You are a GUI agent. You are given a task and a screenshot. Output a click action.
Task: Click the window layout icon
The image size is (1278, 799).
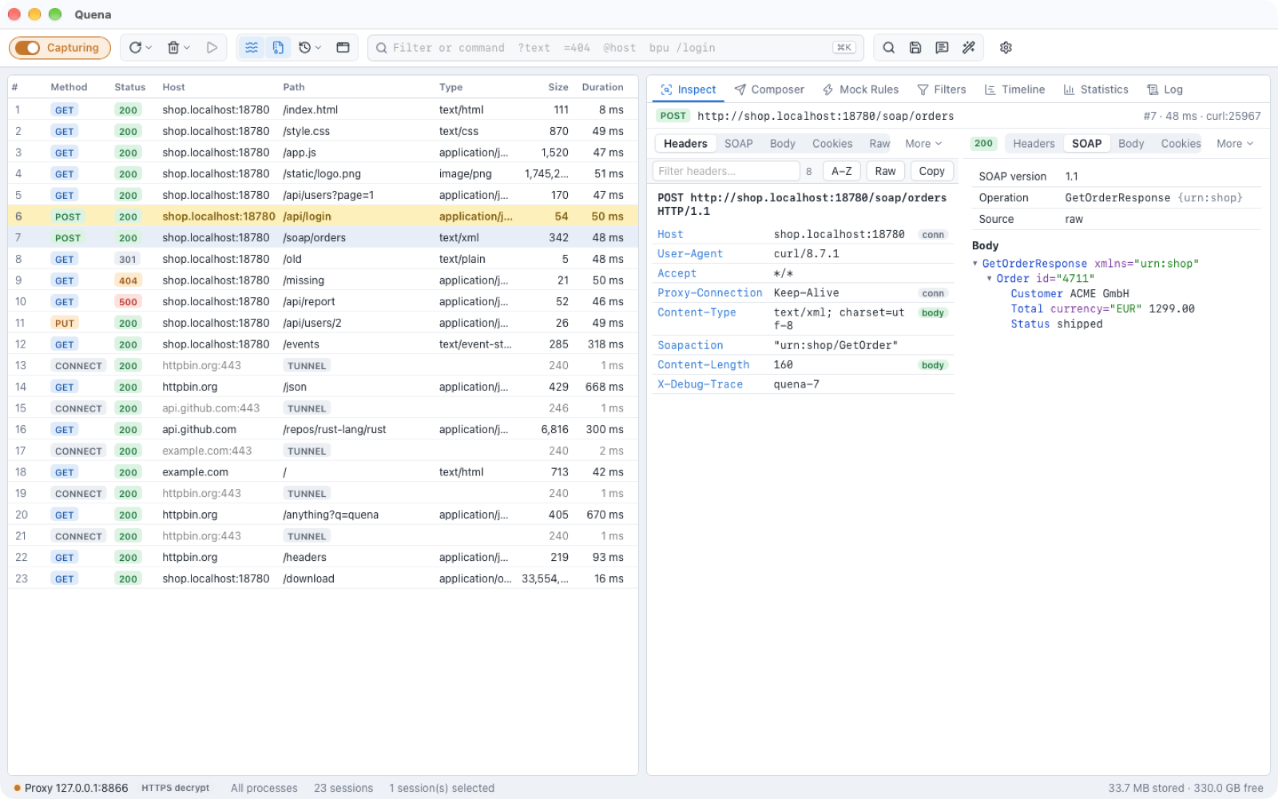[x=343, y=48]
